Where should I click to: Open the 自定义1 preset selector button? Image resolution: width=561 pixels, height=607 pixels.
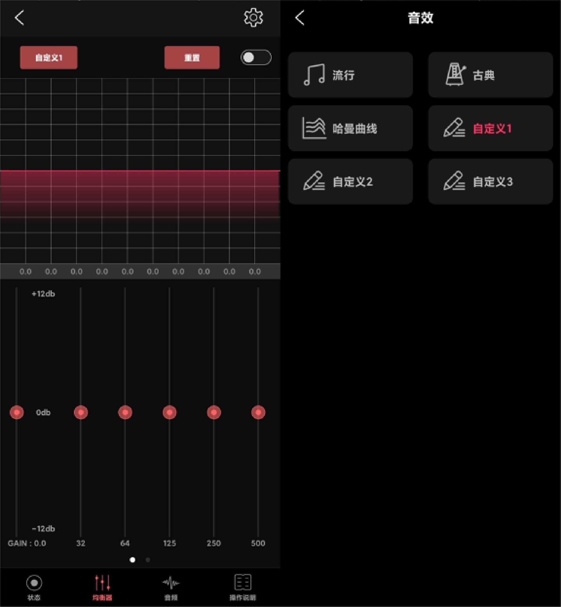[x=49, y=57]
